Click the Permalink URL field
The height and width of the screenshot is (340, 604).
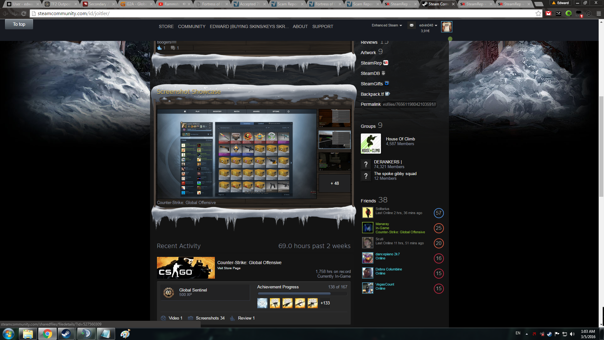pyautogui.click(x=409, y=105)
